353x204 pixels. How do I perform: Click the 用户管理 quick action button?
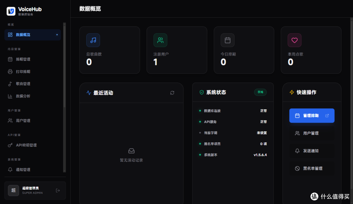point(312,133)
